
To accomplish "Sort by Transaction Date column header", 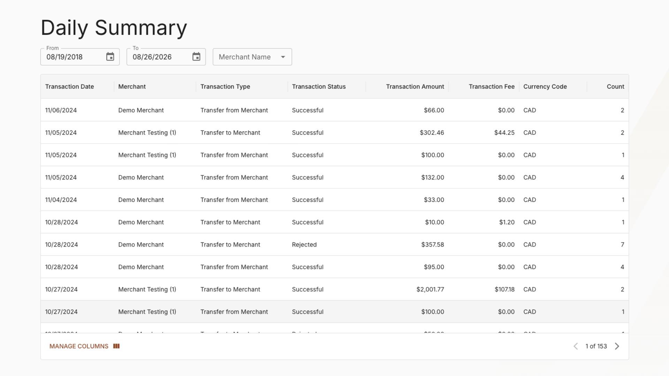I will point(70,86).
